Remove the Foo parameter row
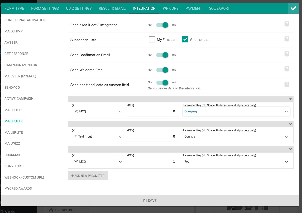Screen dimensions: 302x213 [x=290, y=149]
